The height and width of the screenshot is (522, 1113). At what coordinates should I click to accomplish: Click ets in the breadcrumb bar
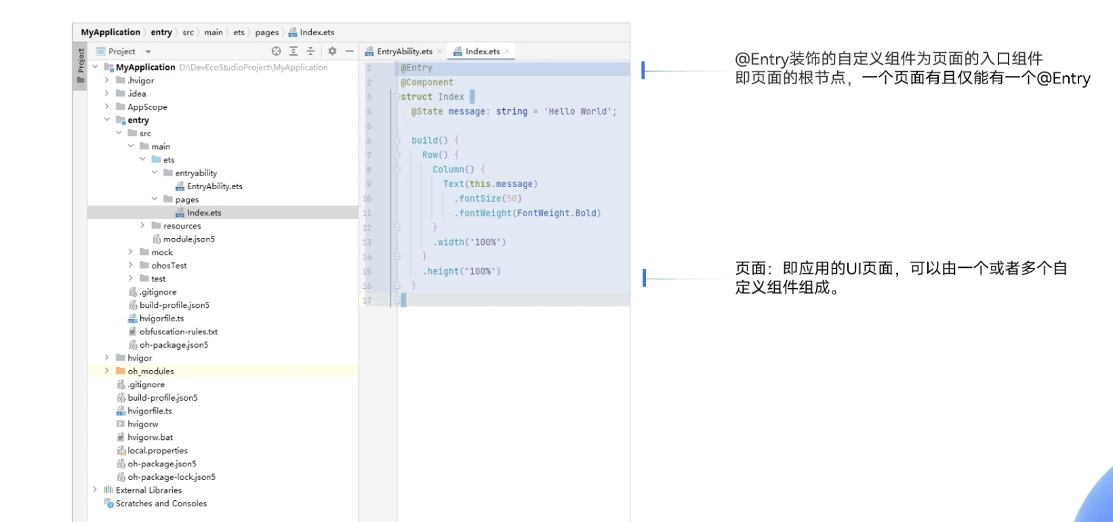click(239, 32)
